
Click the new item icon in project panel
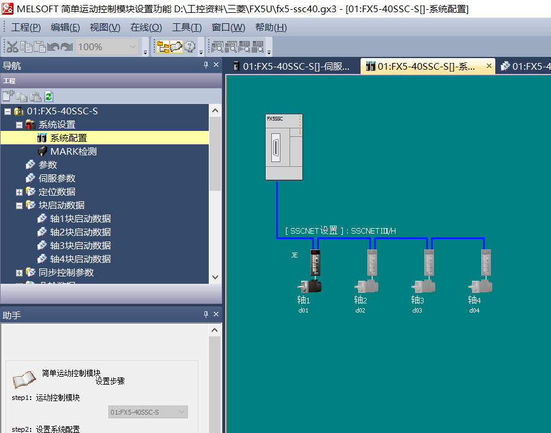coord(8,96)
